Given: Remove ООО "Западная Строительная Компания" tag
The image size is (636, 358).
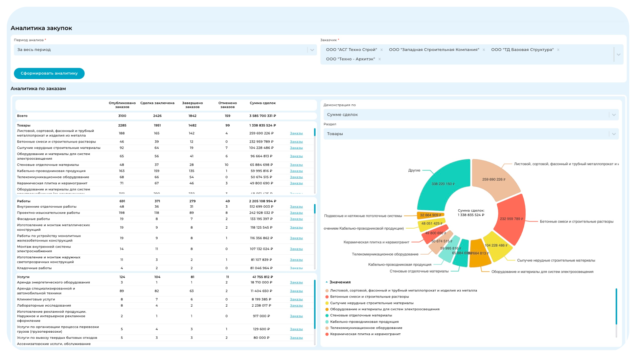Looking at the screenshot, I should [484, 50].
